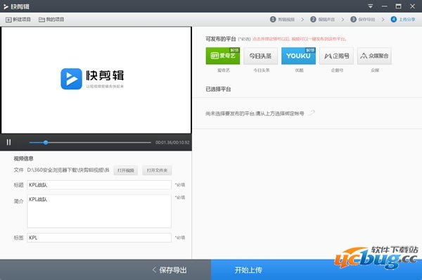422x280 pixels.
Task: Pause the video preview playback
Action: [x=9, y=142]
